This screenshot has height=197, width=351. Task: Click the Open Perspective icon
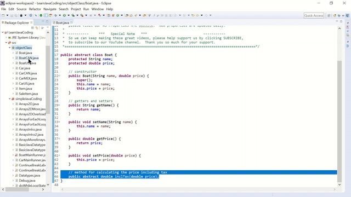329,15
